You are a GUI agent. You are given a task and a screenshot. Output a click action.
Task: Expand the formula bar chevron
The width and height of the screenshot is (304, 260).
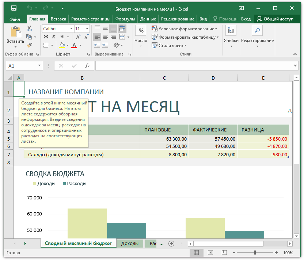coord(295,66)
